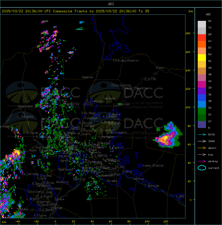The height and width of the screenshot is (225, 222).
Task: Select the 'Agrelo' place label
Action: (x=65, y=161)
